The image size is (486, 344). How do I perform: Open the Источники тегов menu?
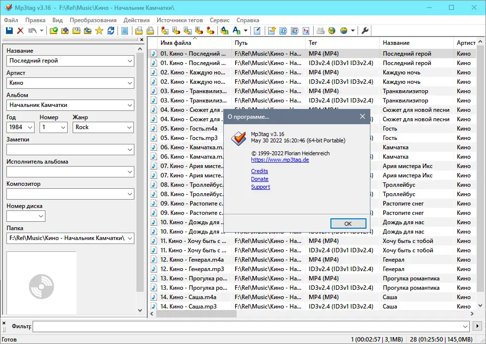point(179,20)
